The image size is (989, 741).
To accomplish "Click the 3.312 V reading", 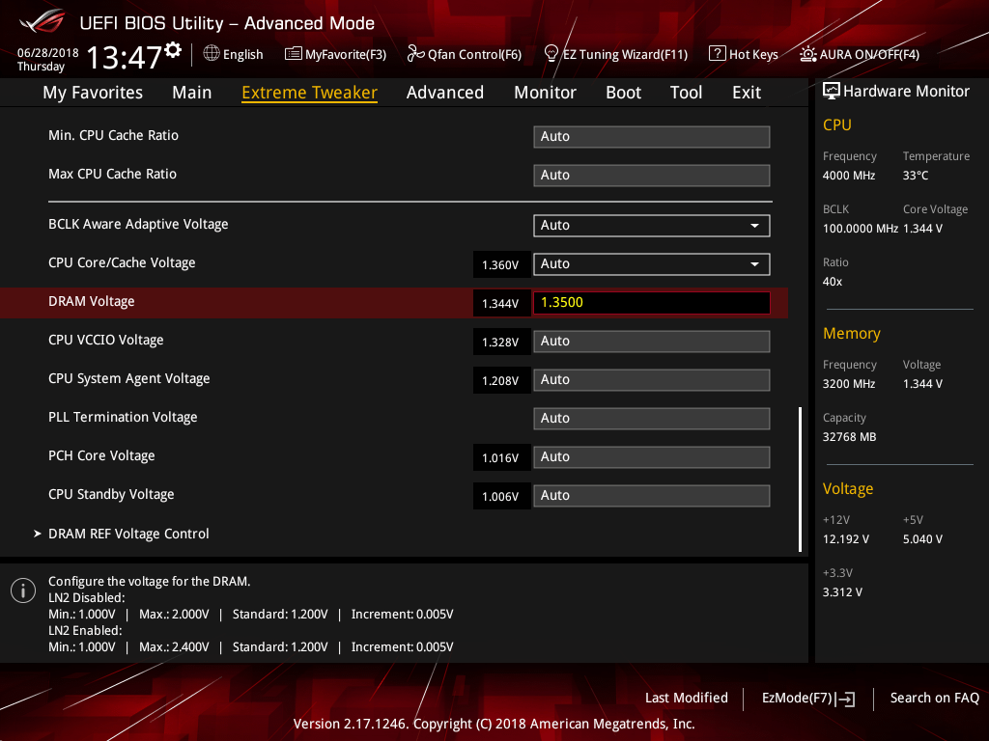I will tap(842, 592).
